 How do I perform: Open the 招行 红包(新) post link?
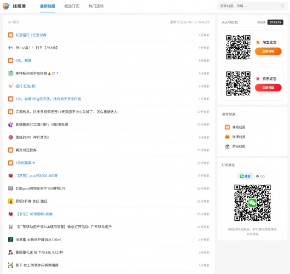pyautogui.click(x=26, y=86)
